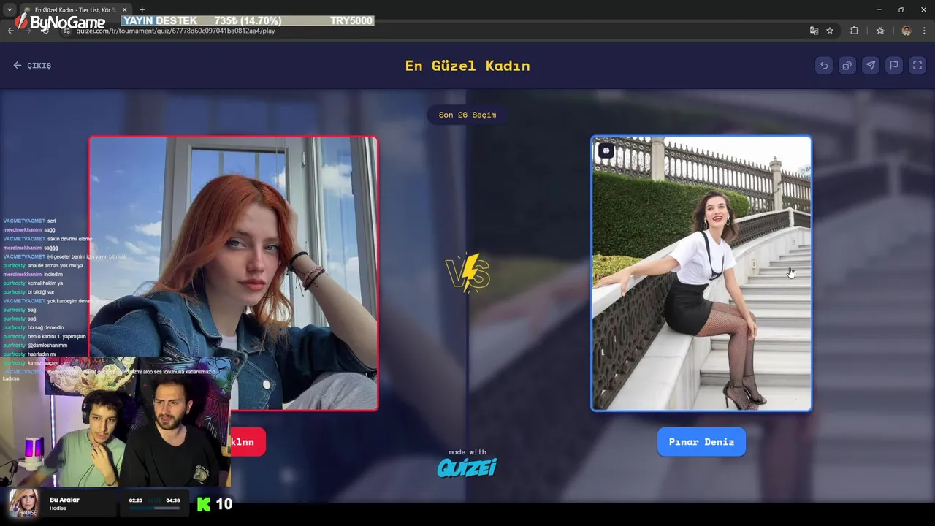
Task: Minimize the Chrome window
Action: click(878, 9)
